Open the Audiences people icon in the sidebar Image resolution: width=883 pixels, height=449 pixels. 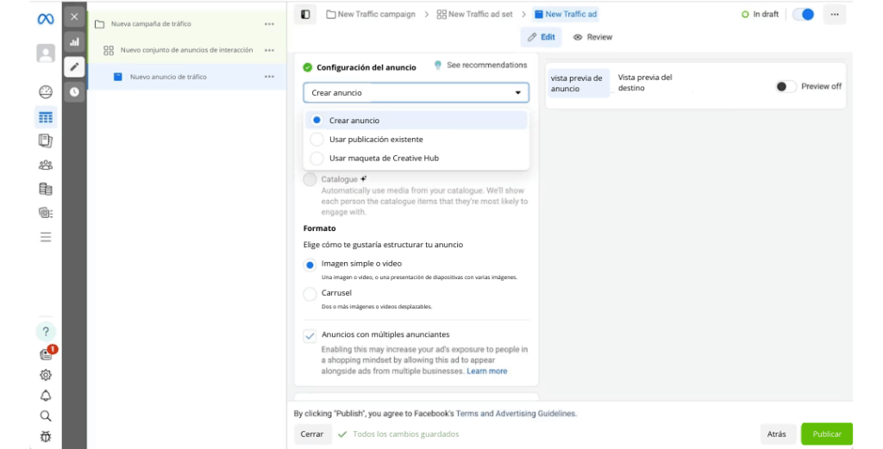pyautogui.click(x=46, y=165)
